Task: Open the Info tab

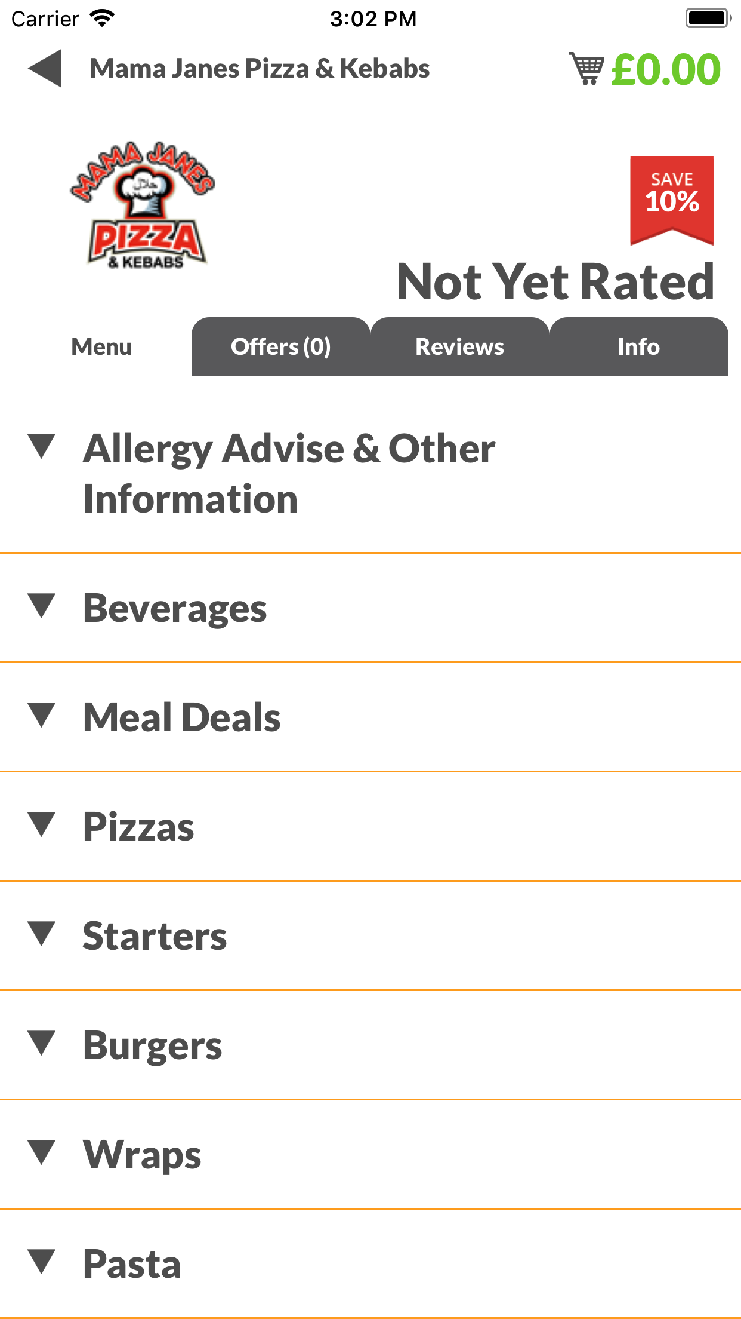Action: (638, 347)
